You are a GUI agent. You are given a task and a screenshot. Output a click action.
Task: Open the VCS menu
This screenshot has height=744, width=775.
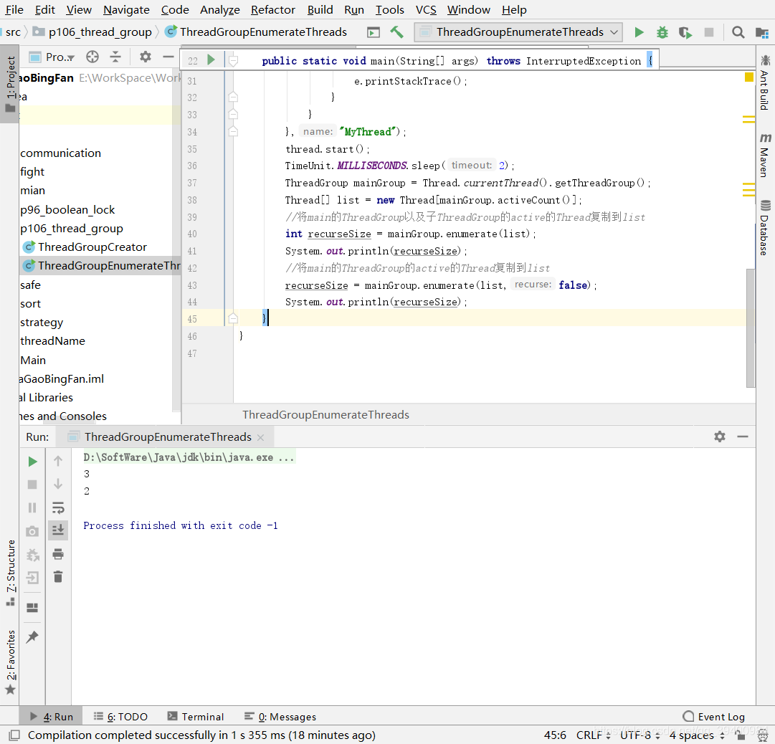coord(426,10)
